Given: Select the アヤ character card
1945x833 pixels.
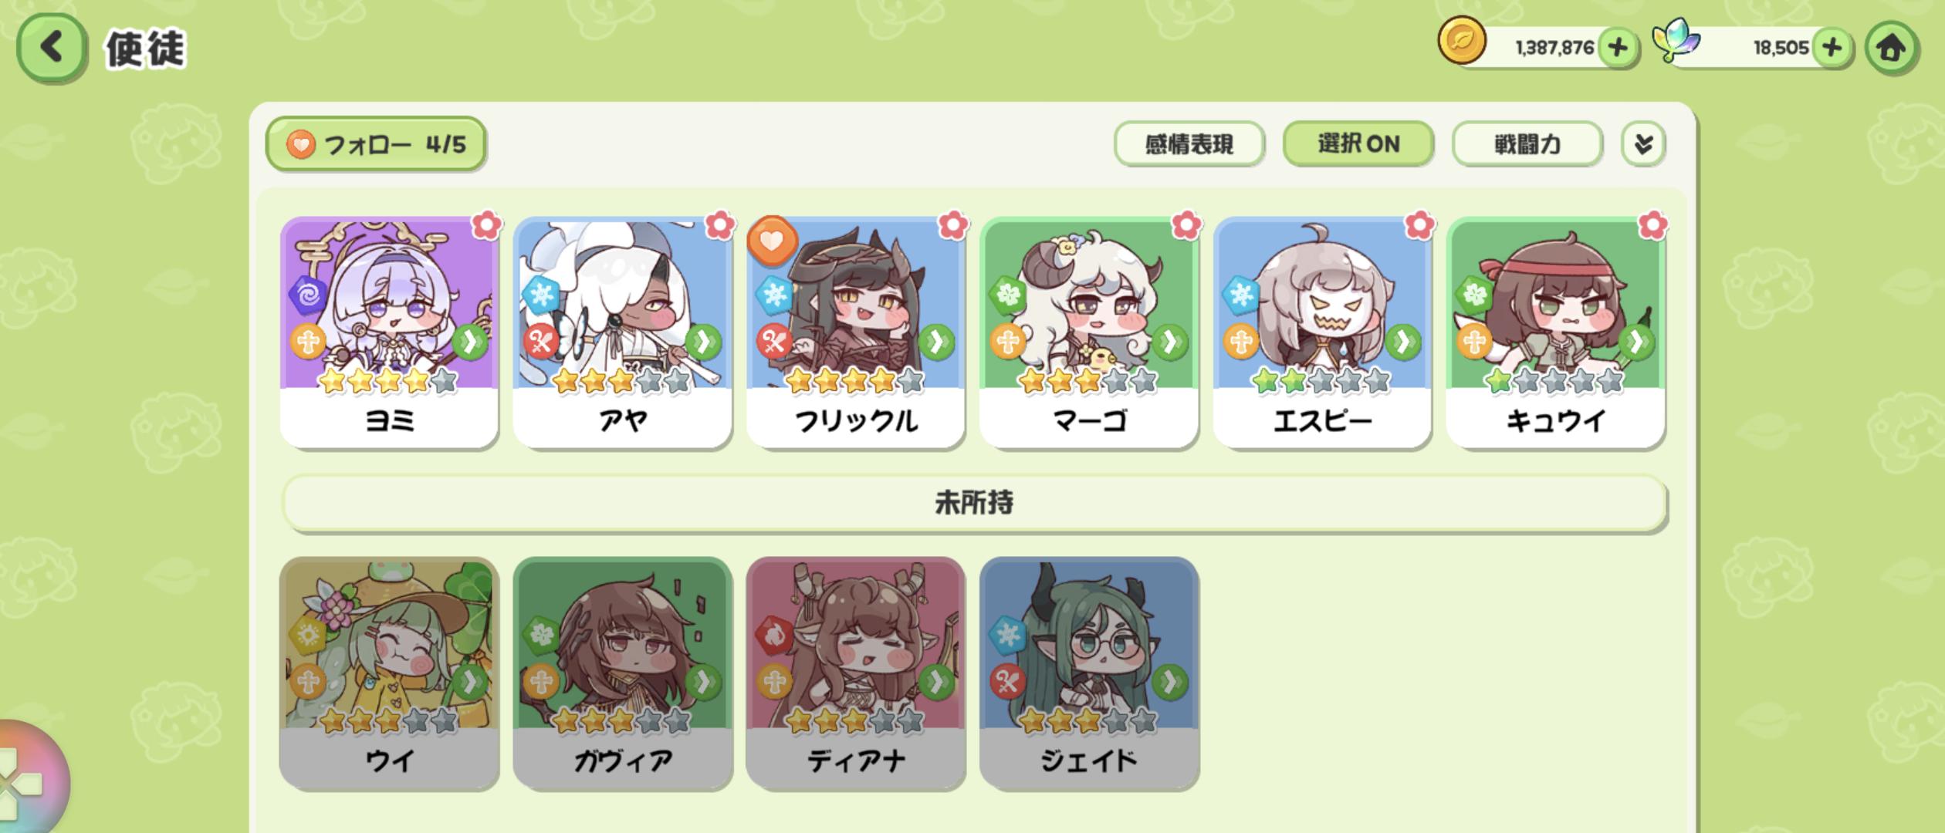Looking at the screenshot, I should point(622,332).
